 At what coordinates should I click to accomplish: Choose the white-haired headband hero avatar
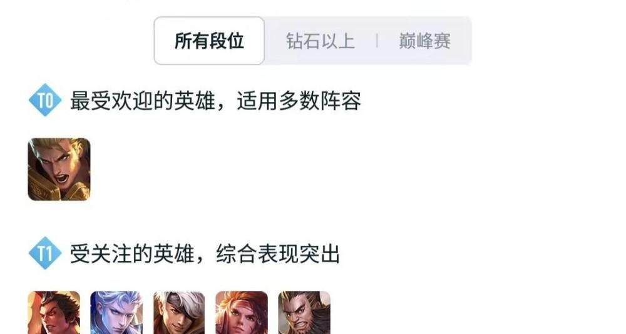(179, 313)
